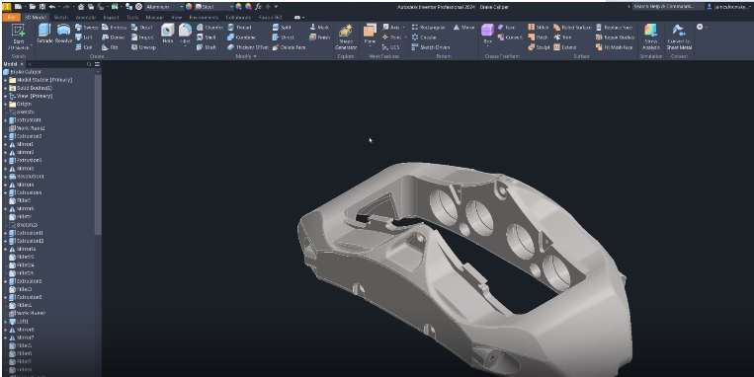Open the Steel appearance dropdown
Image resolution: width=754 pixels, height=377 pixels.
click(x=214, y=7)
